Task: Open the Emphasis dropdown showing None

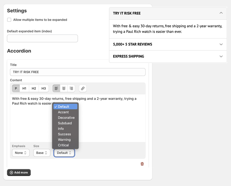Action: click(20, 153)
